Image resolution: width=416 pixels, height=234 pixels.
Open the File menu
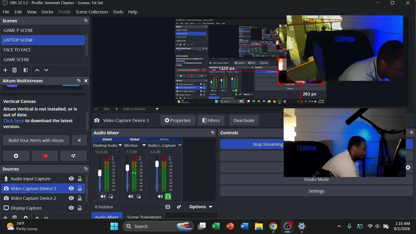tap(6, 12)
